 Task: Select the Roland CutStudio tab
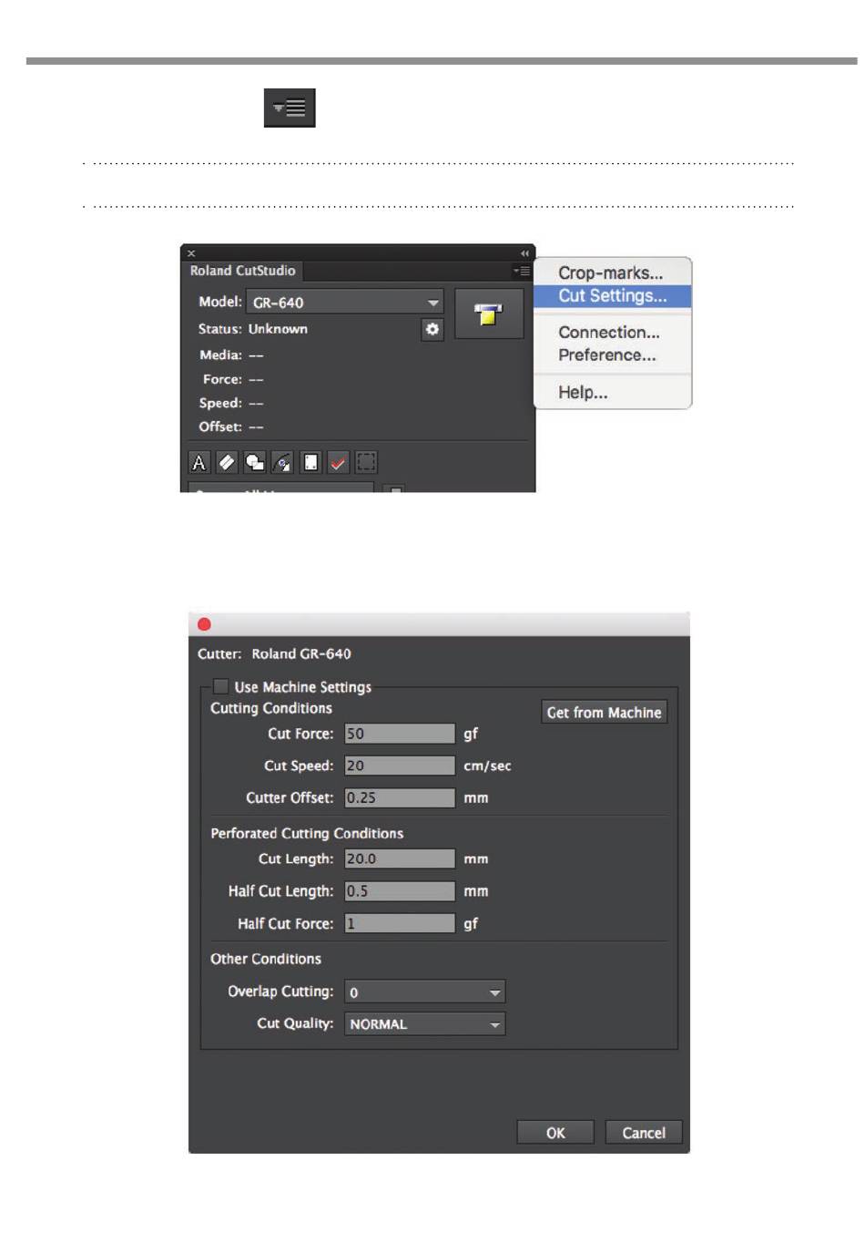click(x=243, y=271)
